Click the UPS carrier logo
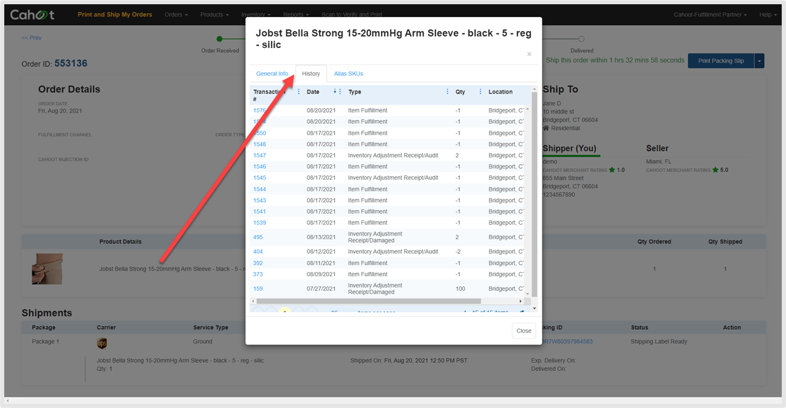786x408 pixels. (102, 344)
